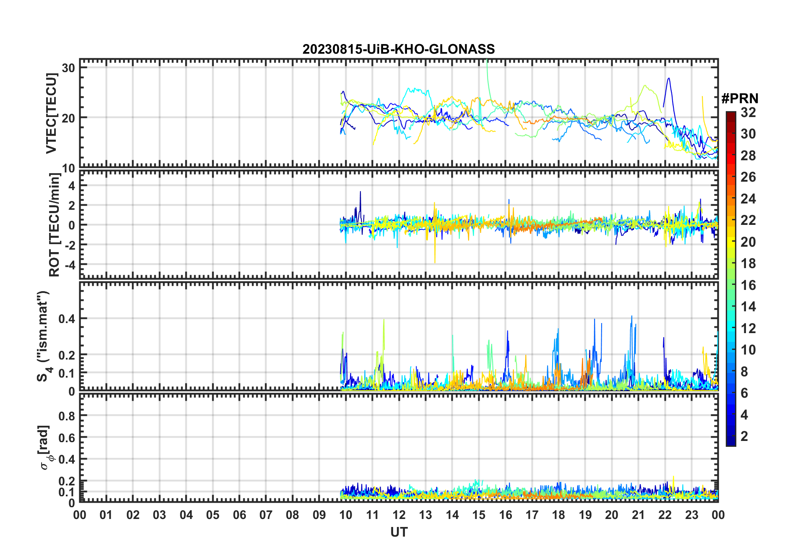Screen dimensions: 798x558
Task: Click the ROT axis tick label 4
Action: [72, 185]
